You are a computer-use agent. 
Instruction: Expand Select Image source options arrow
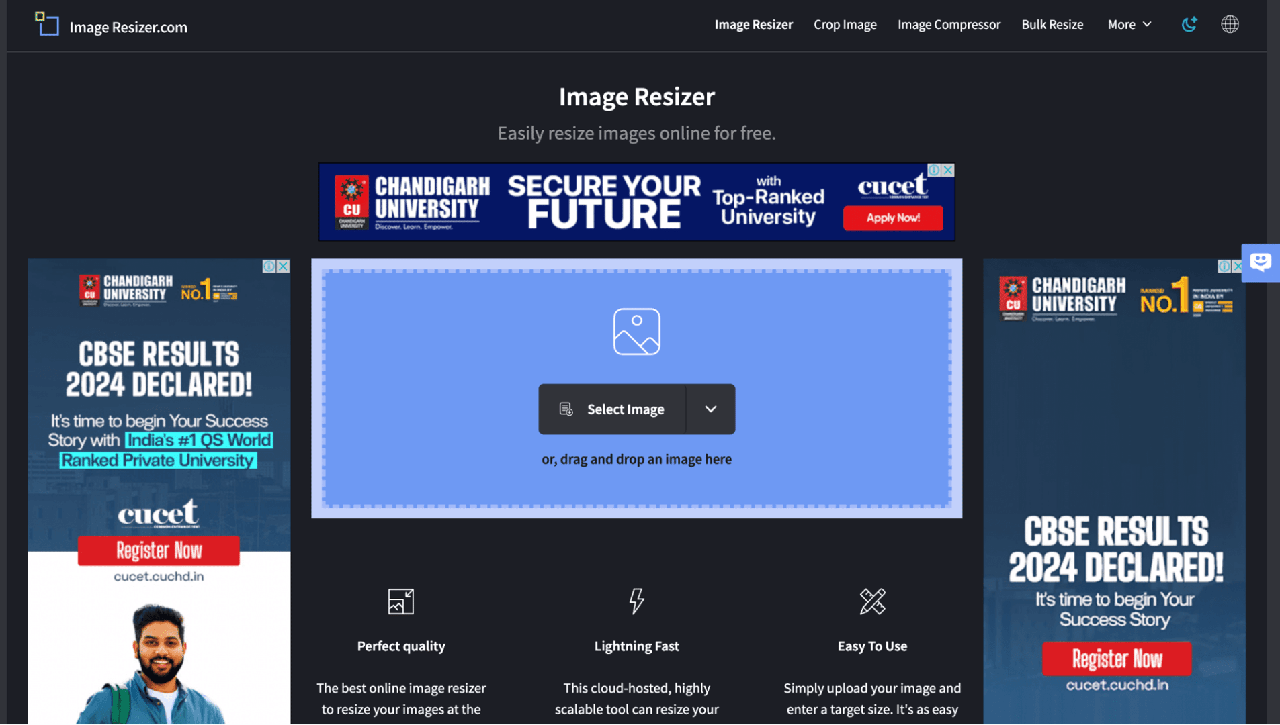[710, 409]
